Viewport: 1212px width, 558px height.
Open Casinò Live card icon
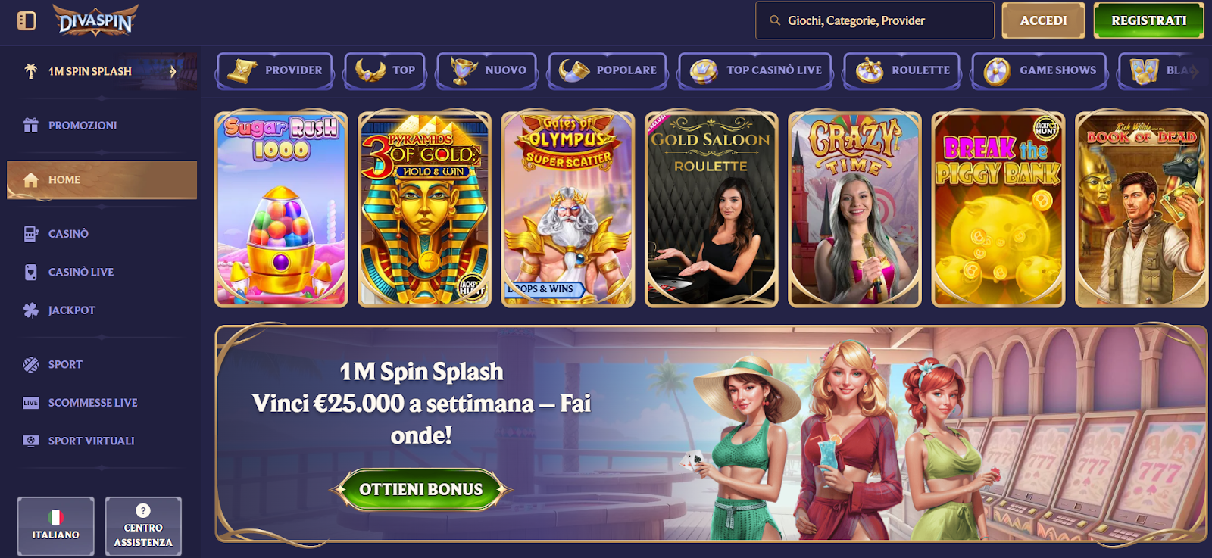point(30,272)
